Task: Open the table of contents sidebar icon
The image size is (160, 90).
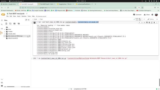Action: click(x=2, y=20)
